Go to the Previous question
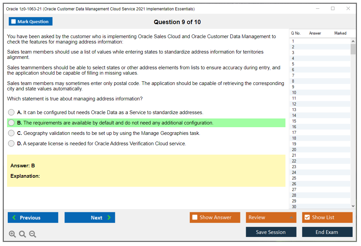Viewport: 361px width, 246px height. pyautogui.click(x=33, y=218)
